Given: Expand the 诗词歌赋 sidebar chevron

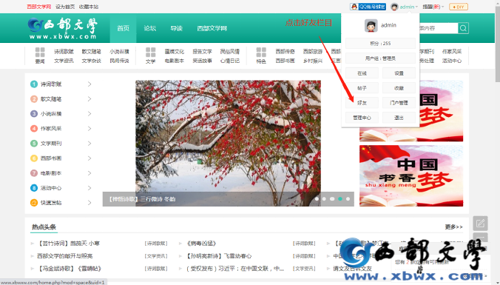Looking at the screenshot, I should (x=89, y=84).
